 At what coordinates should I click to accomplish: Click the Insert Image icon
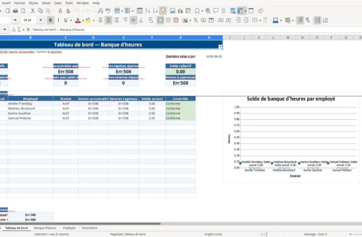173,11
